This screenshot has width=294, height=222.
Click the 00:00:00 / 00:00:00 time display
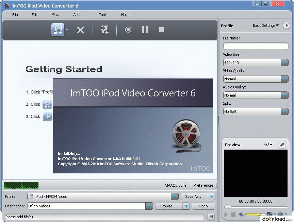tap(256, 201)
